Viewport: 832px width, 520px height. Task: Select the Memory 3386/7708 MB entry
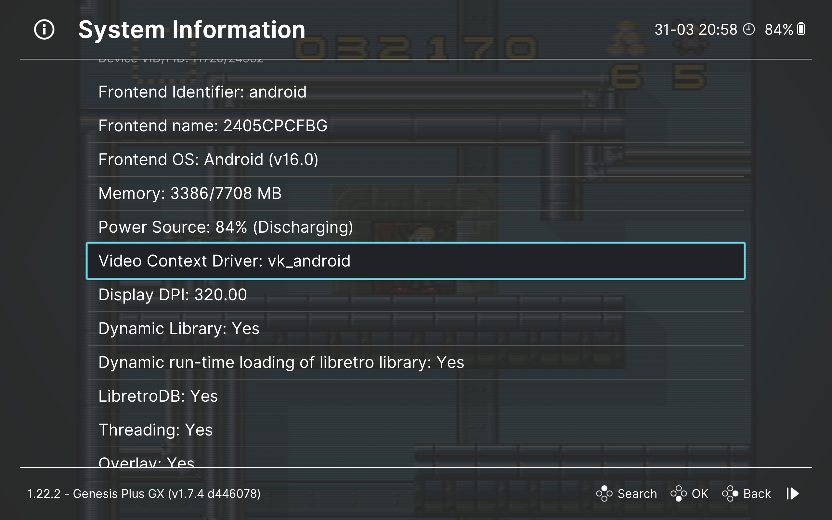coord(190,193)
